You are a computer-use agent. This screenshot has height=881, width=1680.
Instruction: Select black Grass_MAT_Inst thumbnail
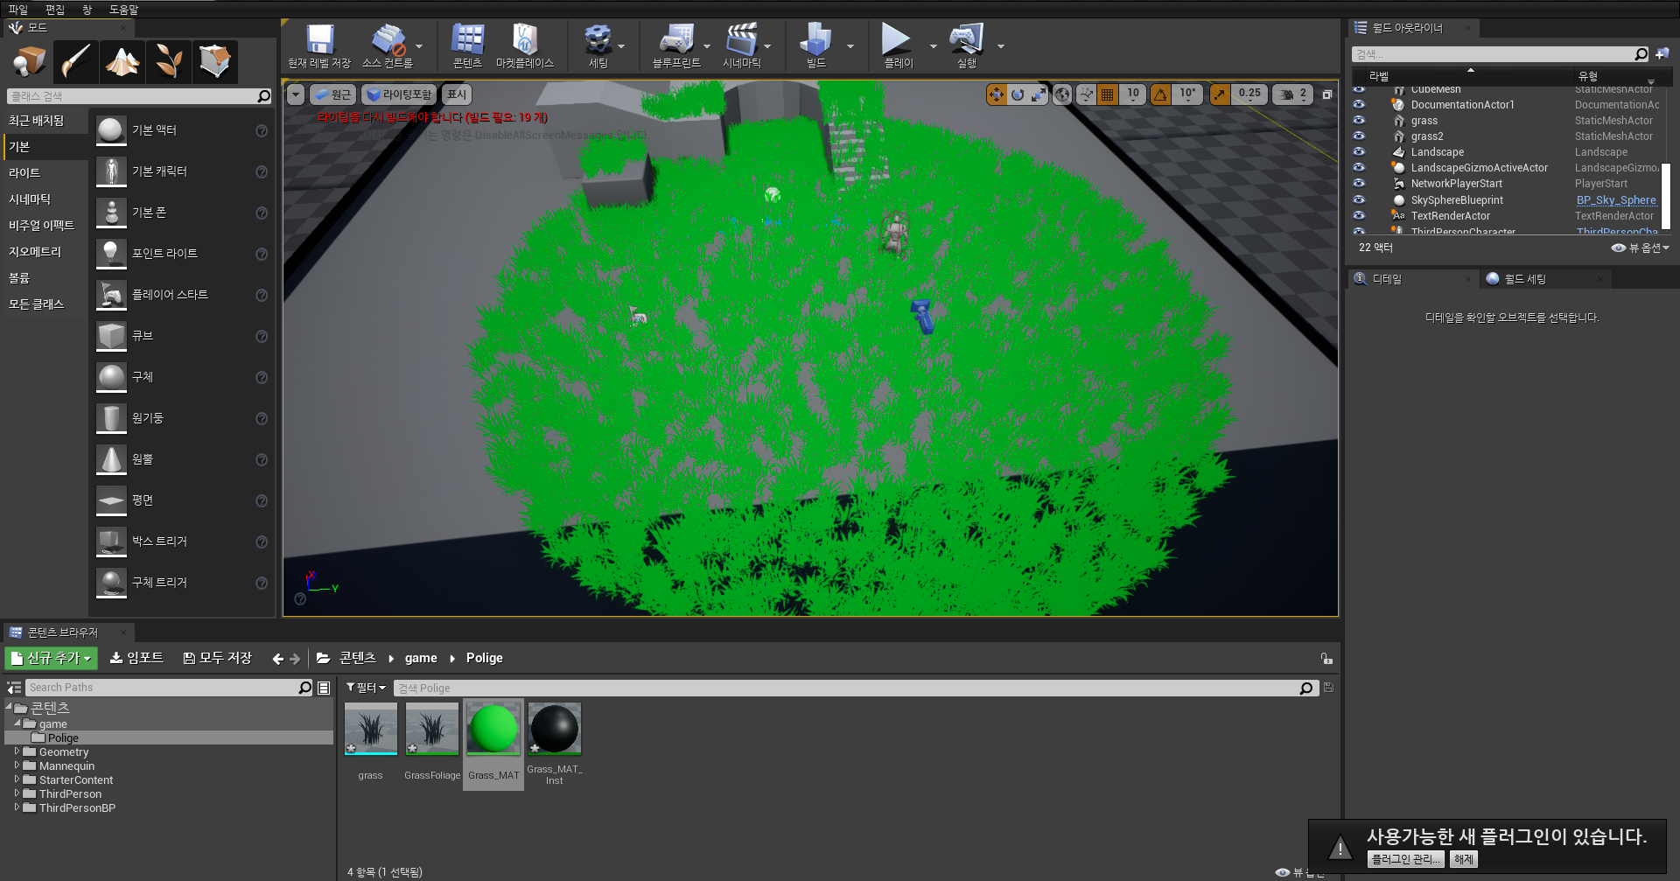click(555, 729)
